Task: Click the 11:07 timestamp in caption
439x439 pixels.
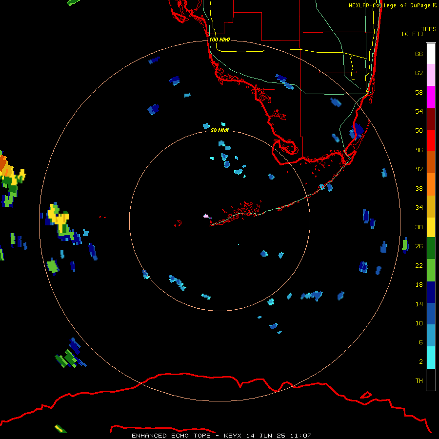Action: pos(301,436)
